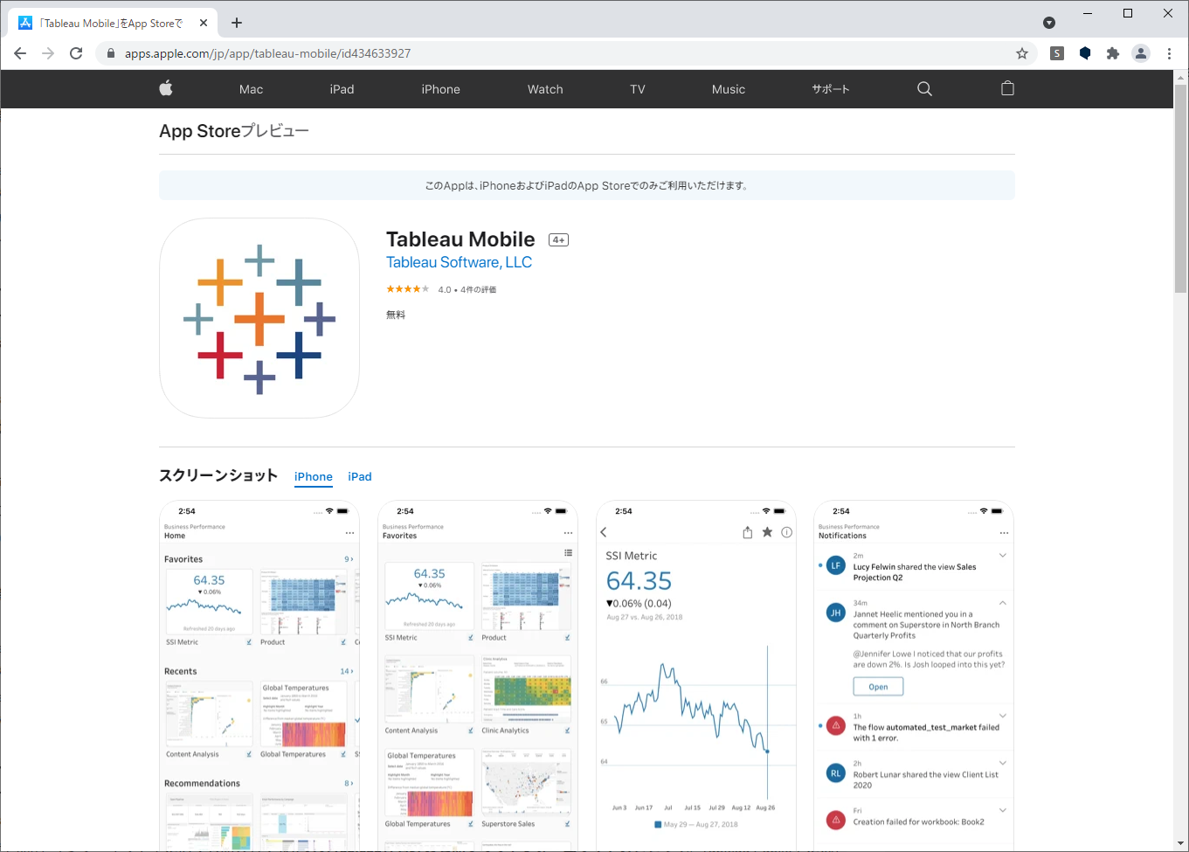Click the Apple logo in navigation bar
This screenshot has width=1189, height=852.
(166, 88)
